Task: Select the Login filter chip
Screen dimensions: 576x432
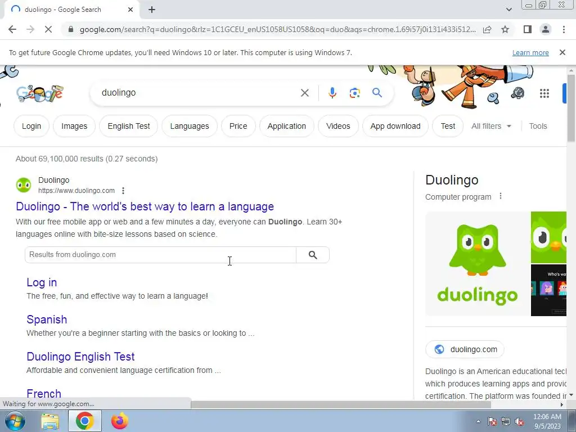Action: [31, 126]
